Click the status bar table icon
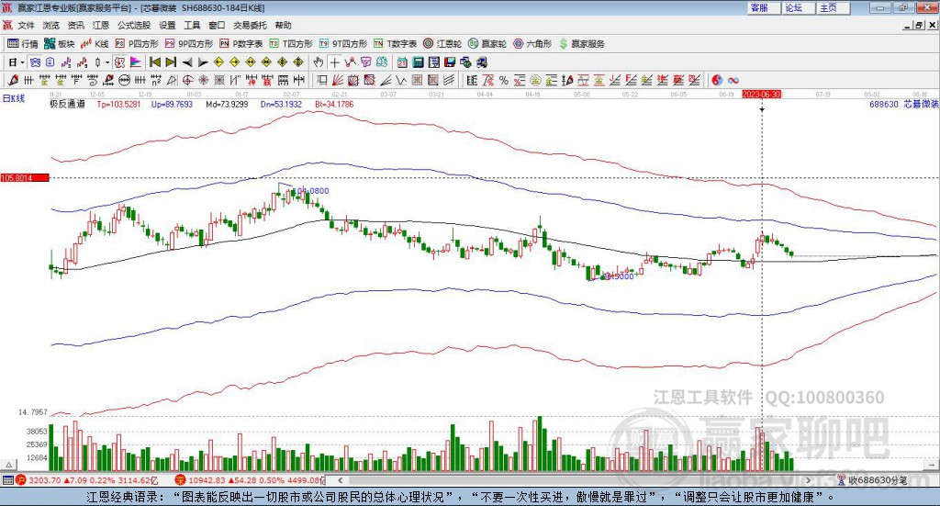The height and width of the screenshot is (506, 940). tap(7, 480)
